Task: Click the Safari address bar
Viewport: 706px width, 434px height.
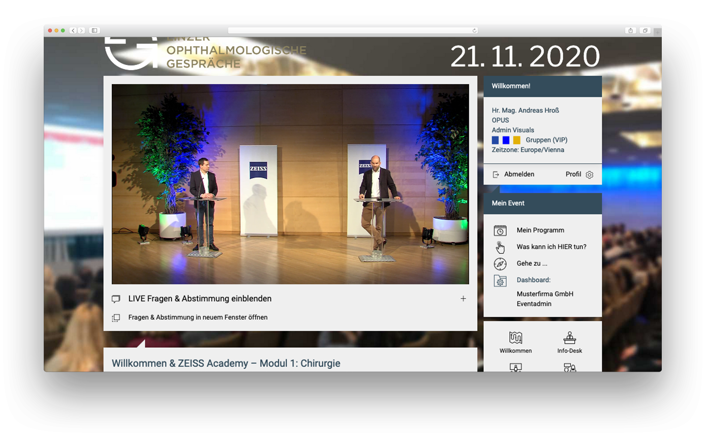Action: (353, 30)
